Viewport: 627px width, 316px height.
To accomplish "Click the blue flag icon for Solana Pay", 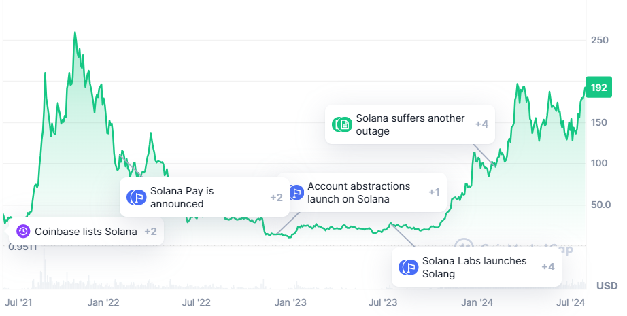I will click(137, 197).
